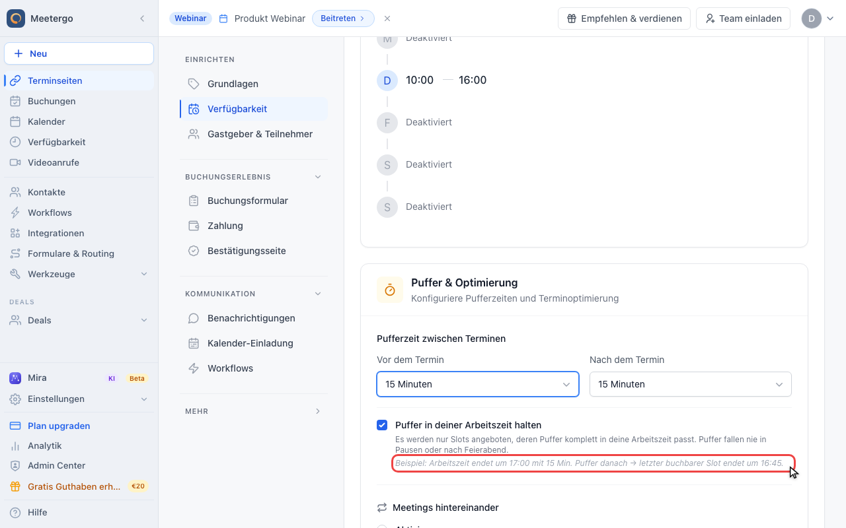This screenshot has height=528, width=846.
Task: Collapse the Buchungserlebnis section
Action: pos(318,177)
